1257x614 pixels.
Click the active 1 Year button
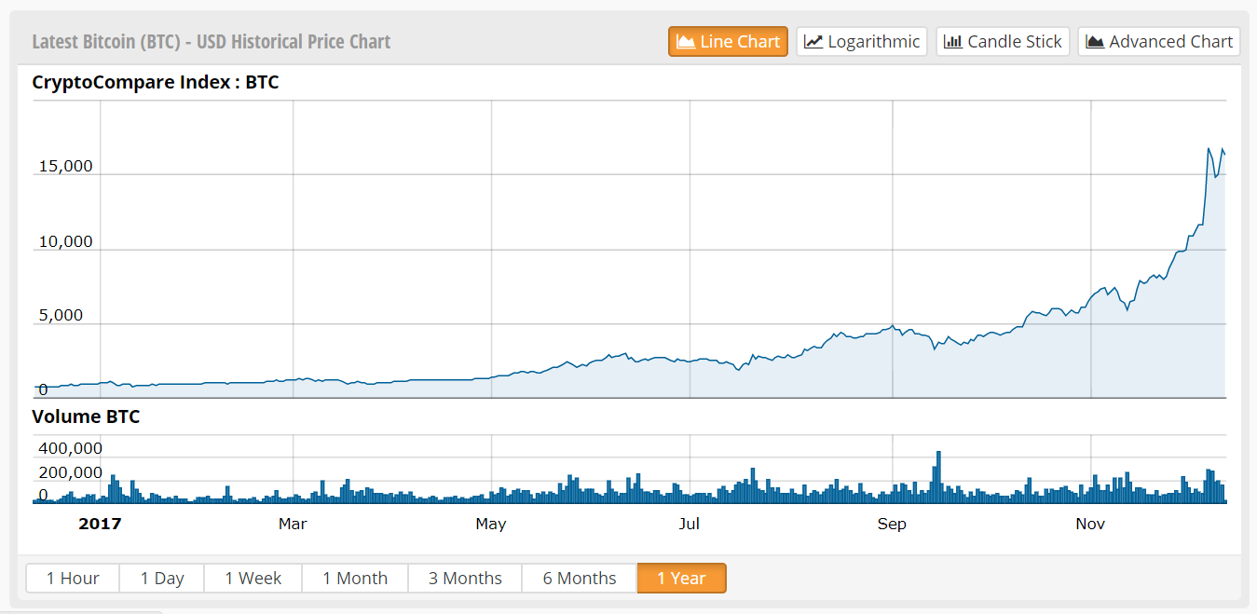point(681,578)
